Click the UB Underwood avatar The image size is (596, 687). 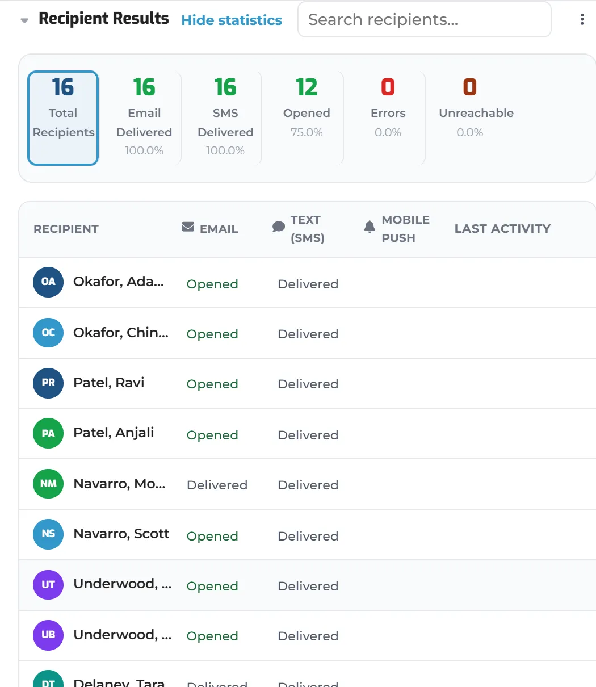pos(48,635)
